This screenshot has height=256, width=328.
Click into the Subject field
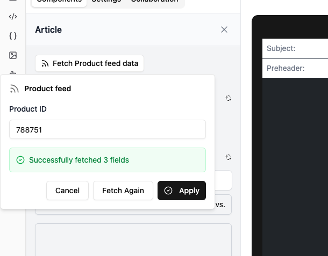[x=312, y=48]
